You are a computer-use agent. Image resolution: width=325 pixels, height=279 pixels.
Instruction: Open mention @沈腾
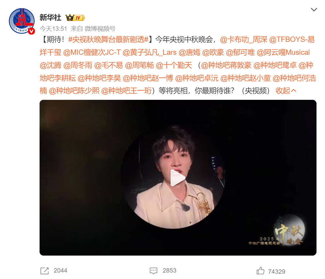pos(51,65)
